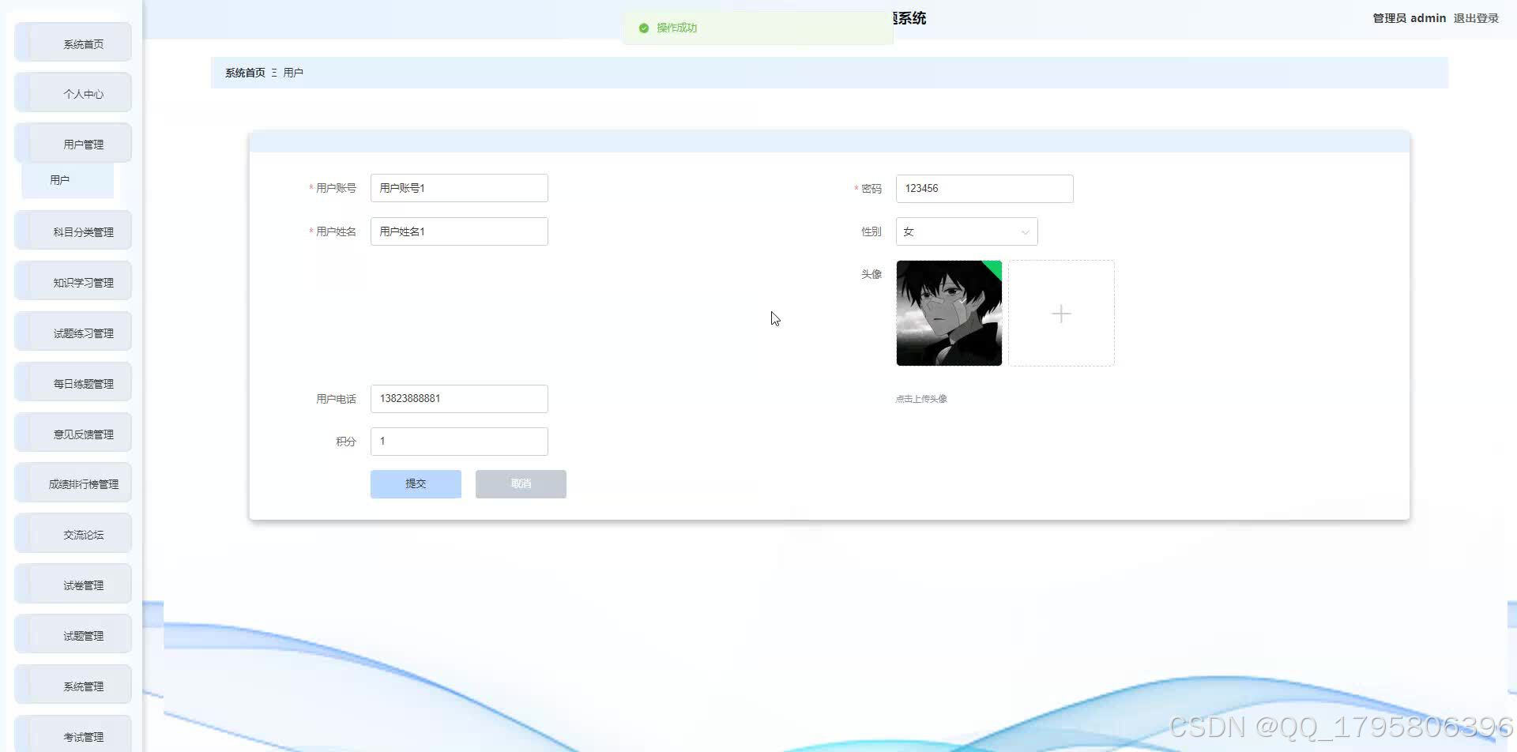Open 每日练题管理 menu
This screenshot has width=1517, height=752.
click(x=73, y=383)
